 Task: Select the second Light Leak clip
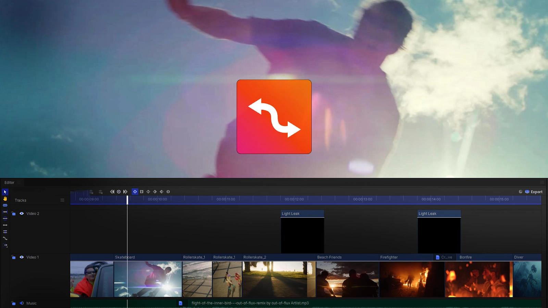click(439, 232)
